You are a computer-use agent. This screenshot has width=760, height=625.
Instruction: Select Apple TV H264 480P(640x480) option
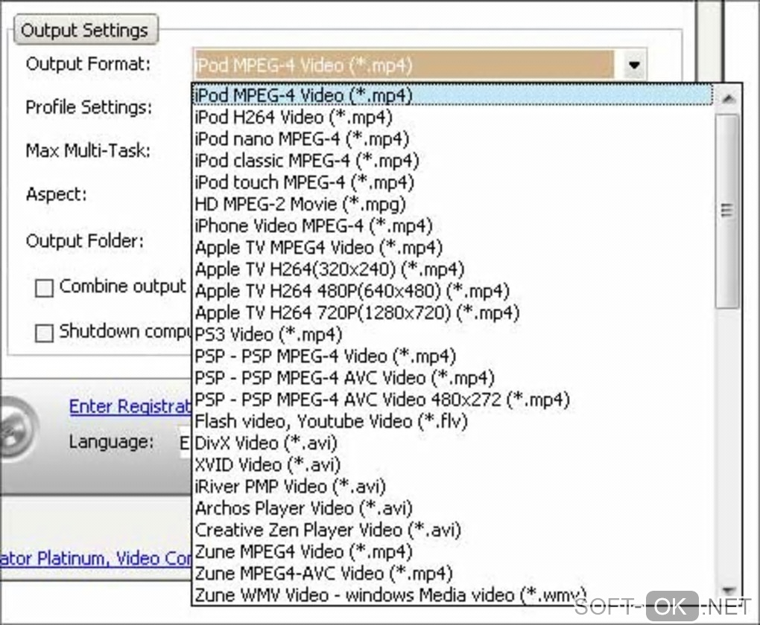coord(453,290)
